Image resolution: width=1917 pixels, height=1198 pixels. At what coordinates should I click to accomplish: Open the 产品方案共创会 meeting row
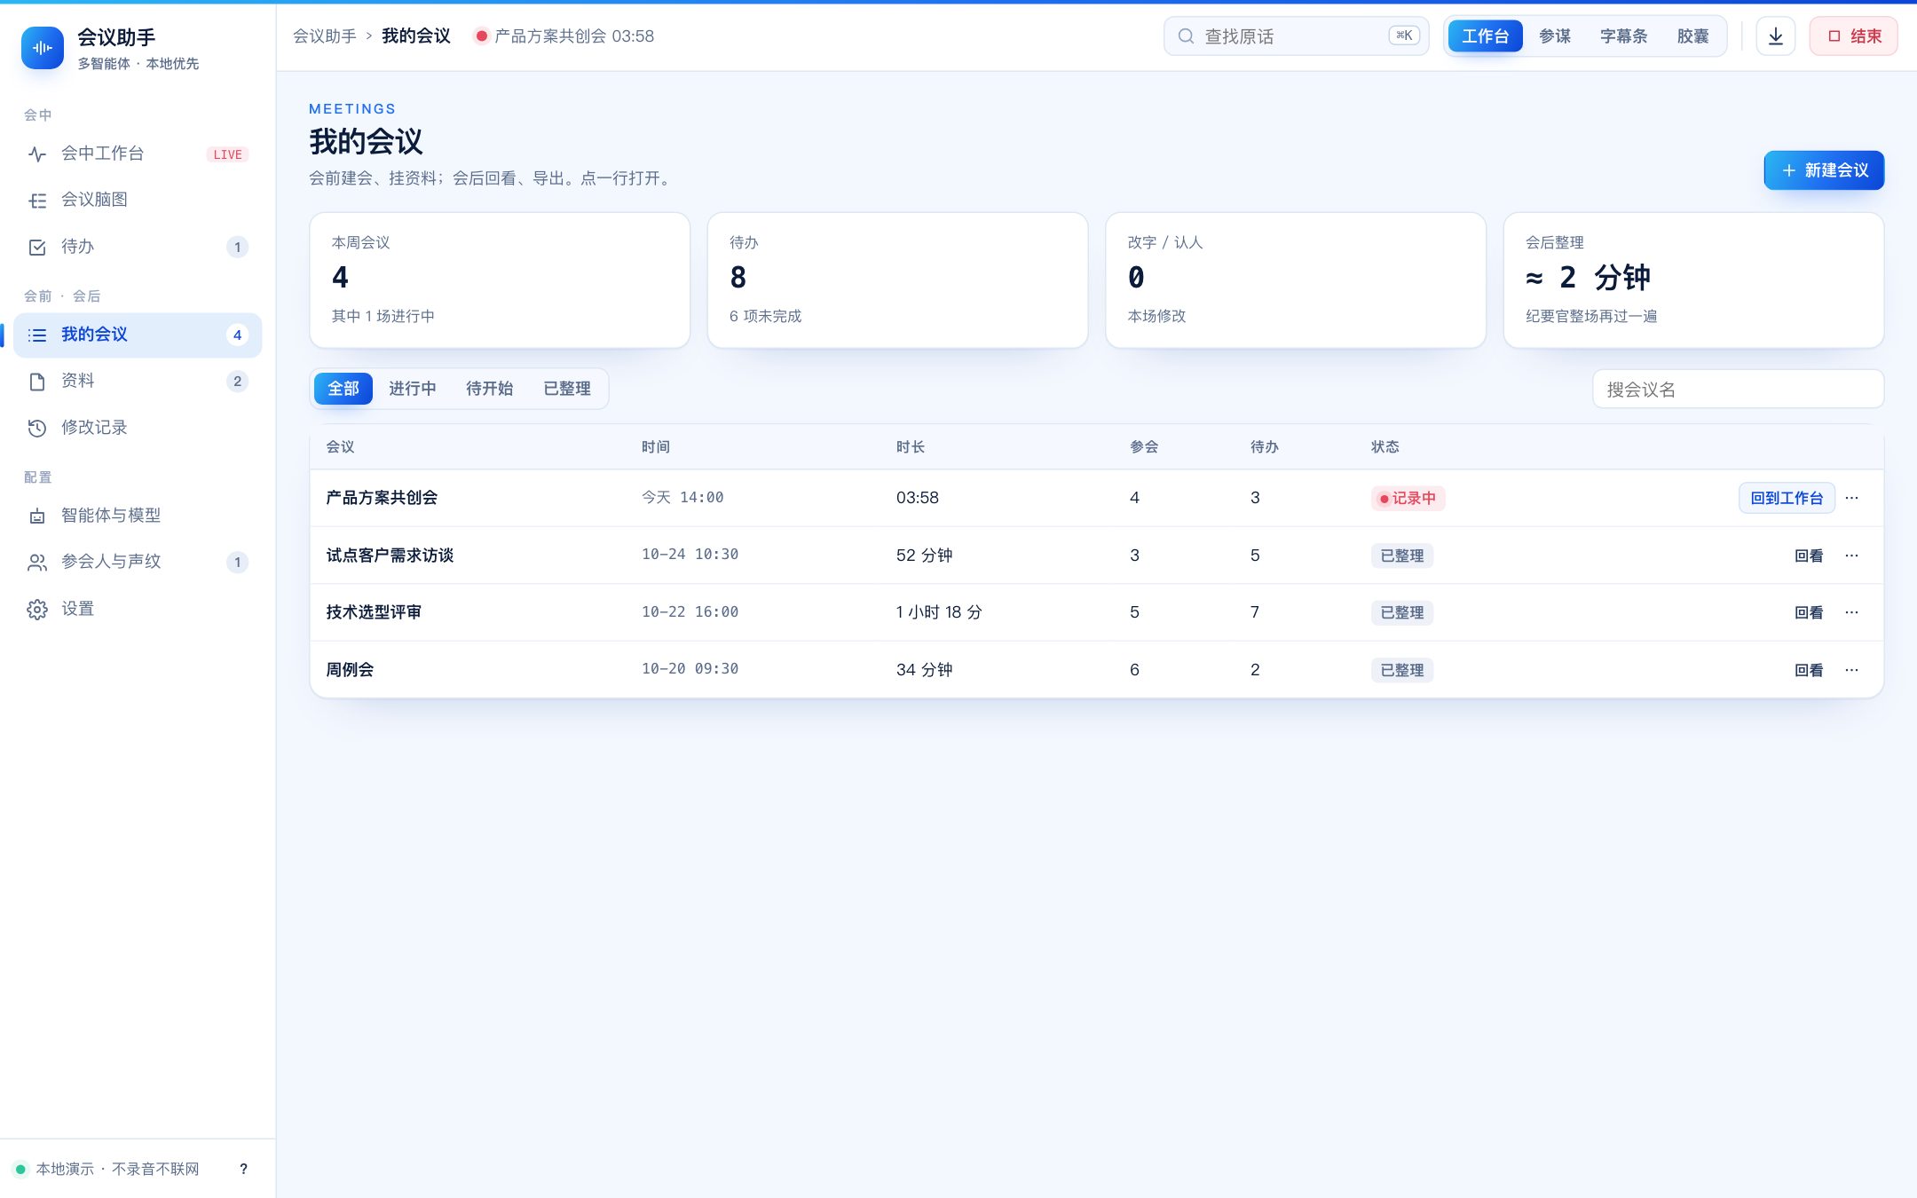[1096, 498]
